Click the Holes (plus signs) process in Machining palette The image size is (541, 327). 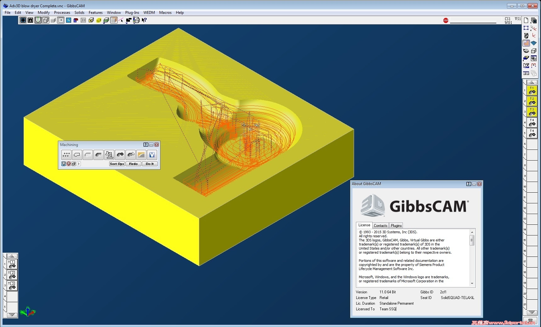click(66, 155)
